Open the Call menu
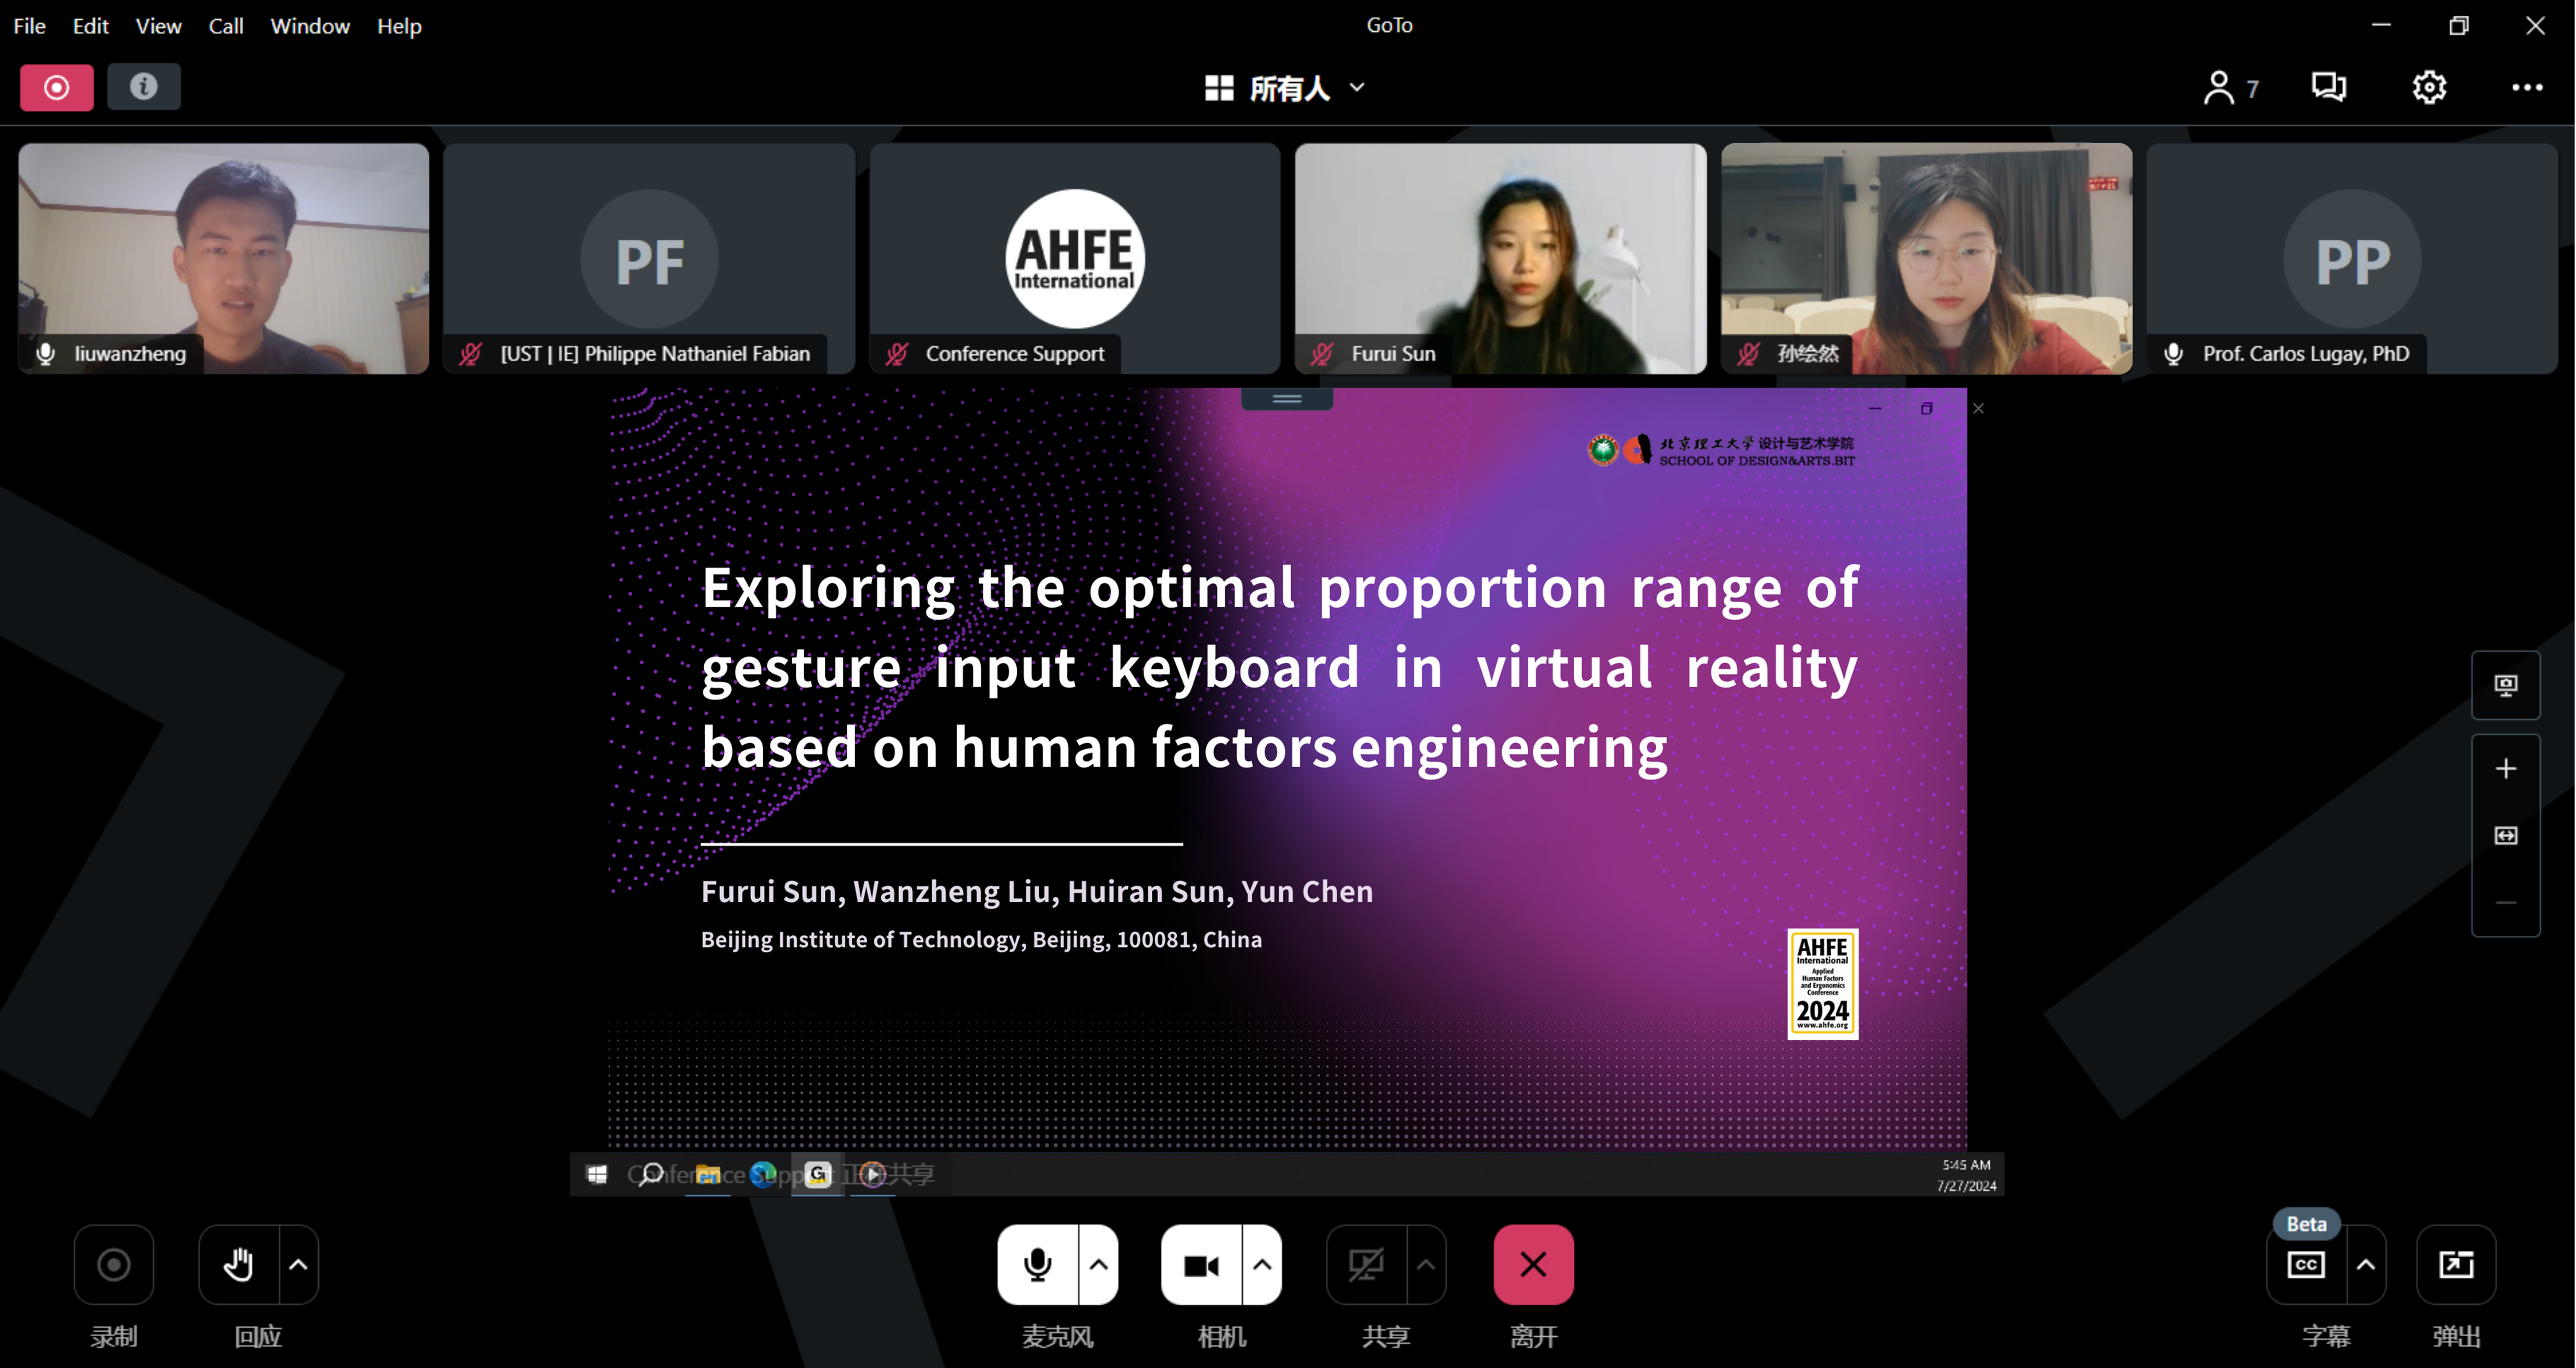Screen dimensions: 2576x1368 225,26
